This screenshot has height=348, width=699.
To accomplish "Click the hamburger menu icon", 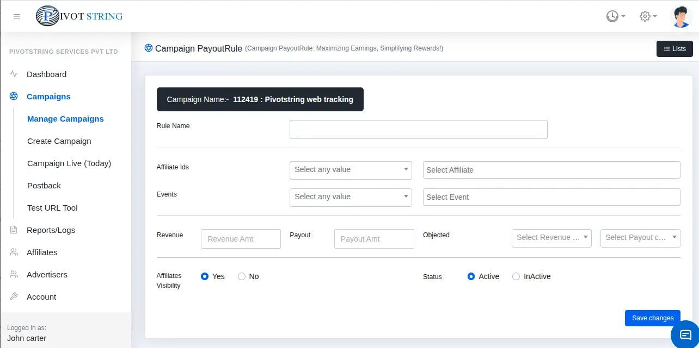I will (16, 16).
